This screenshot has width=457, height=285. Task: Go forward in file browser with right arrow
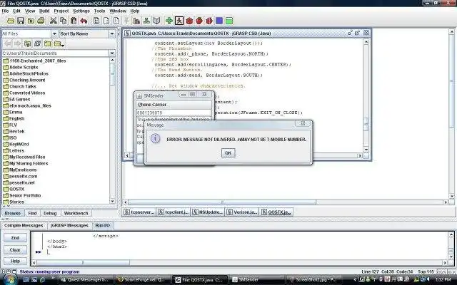[17, 43]
